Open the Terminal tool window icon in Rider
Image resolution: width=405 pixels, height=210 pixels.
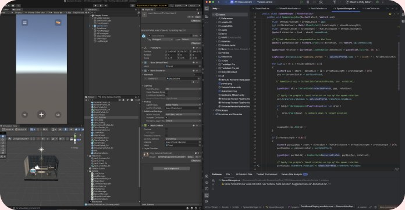point(207,189)
